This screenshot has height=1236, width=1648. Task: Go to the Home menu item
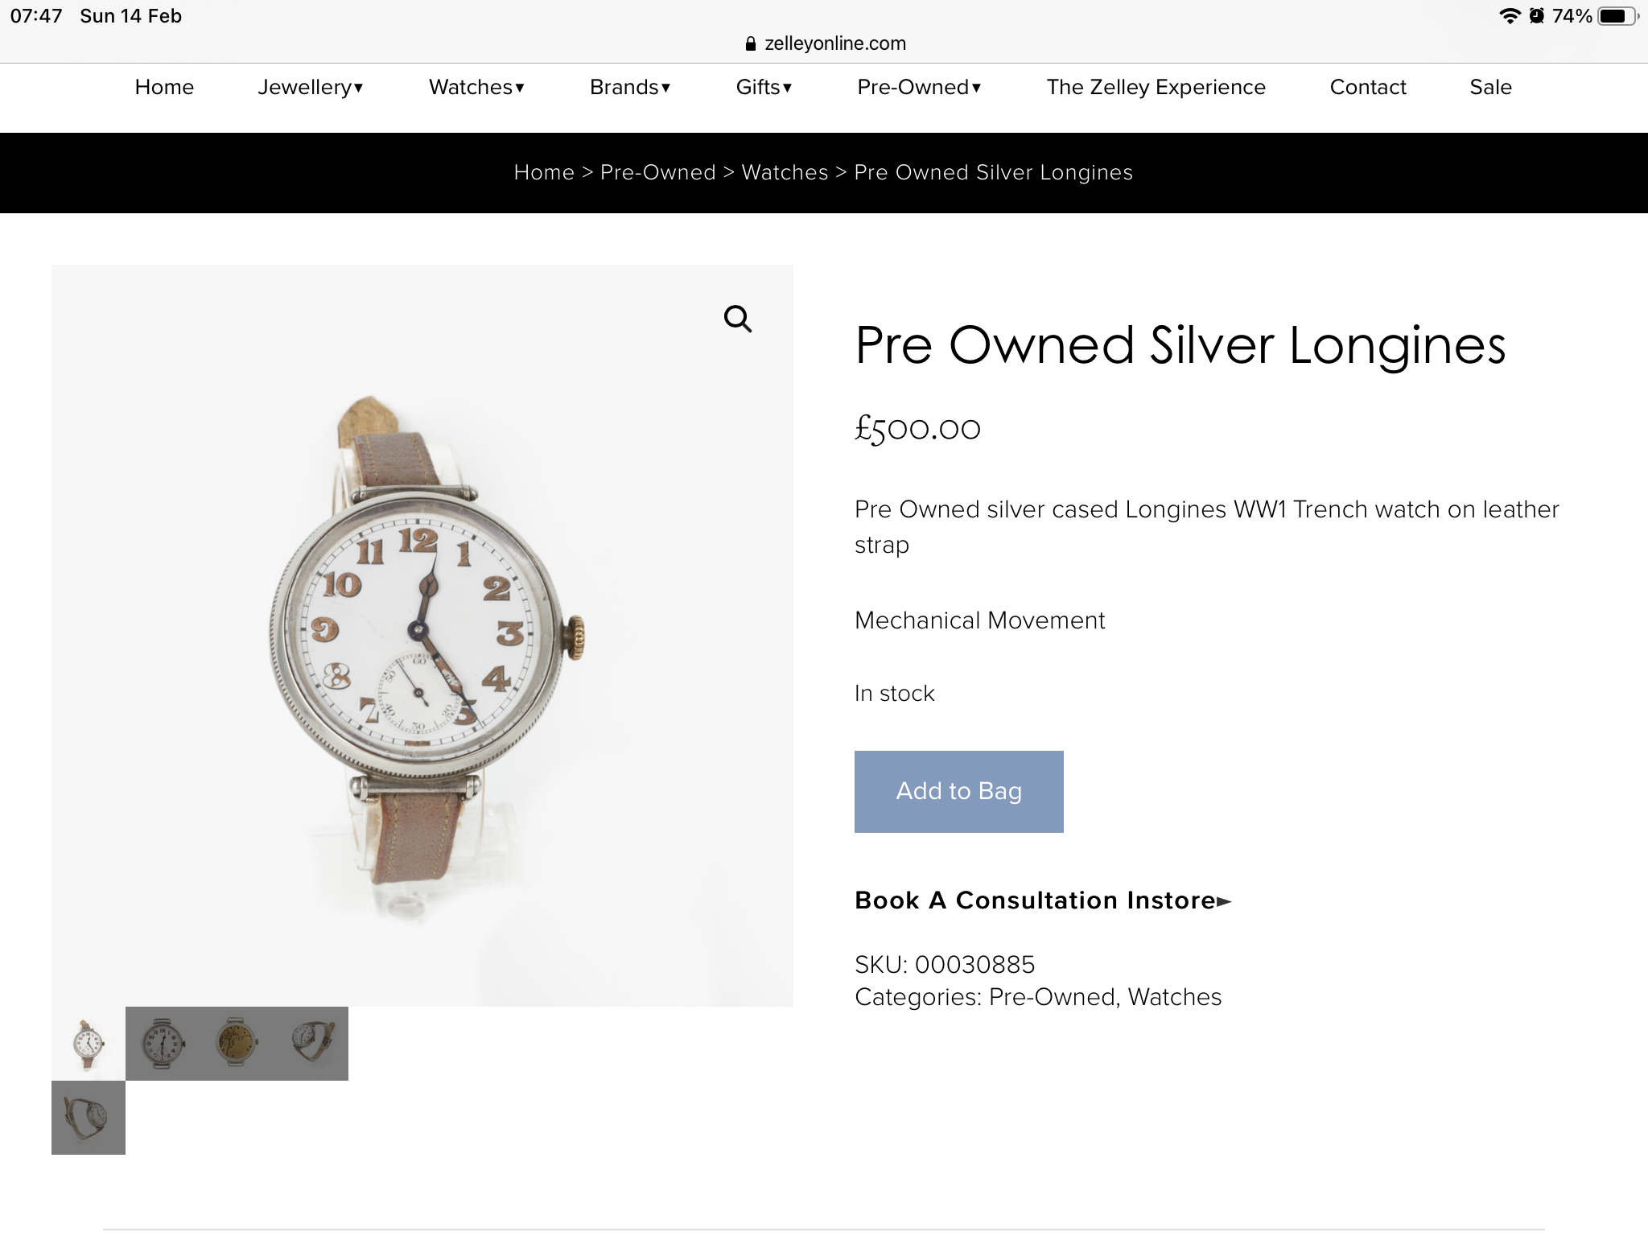(164, 87)
